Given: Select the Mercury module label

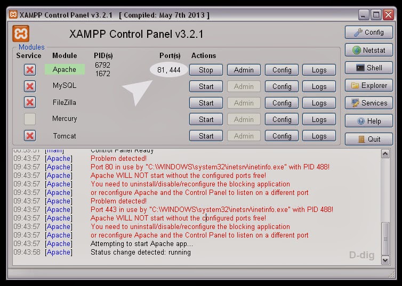Looking at the screenshot, I should [x=65, y=119].
